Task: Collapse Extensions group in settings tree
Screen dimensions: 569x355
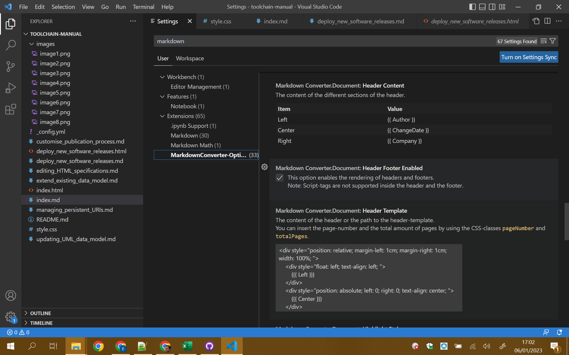Action: (x=162, y=116)
